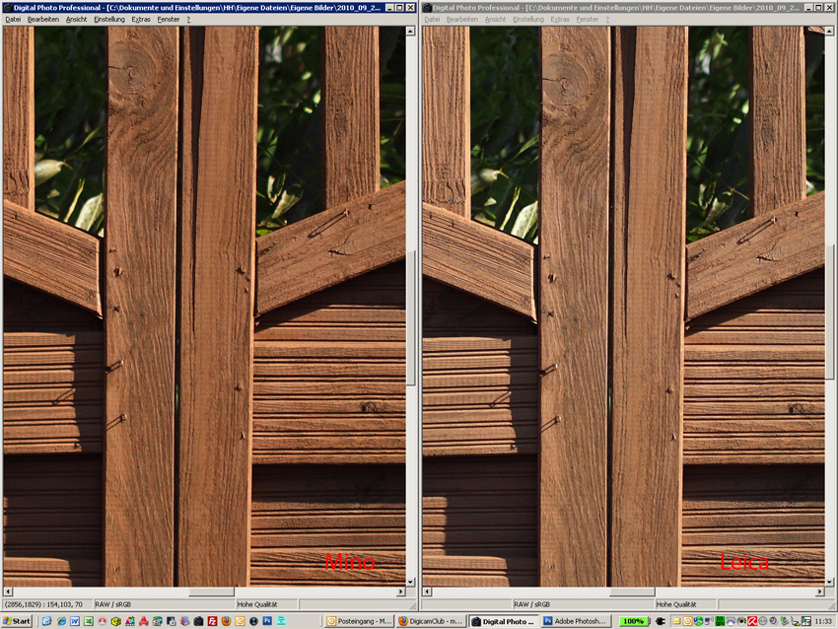The image size is (838, 629).
Task: Switch to Digital Photo taskbar button
Action: click(504, 621)
